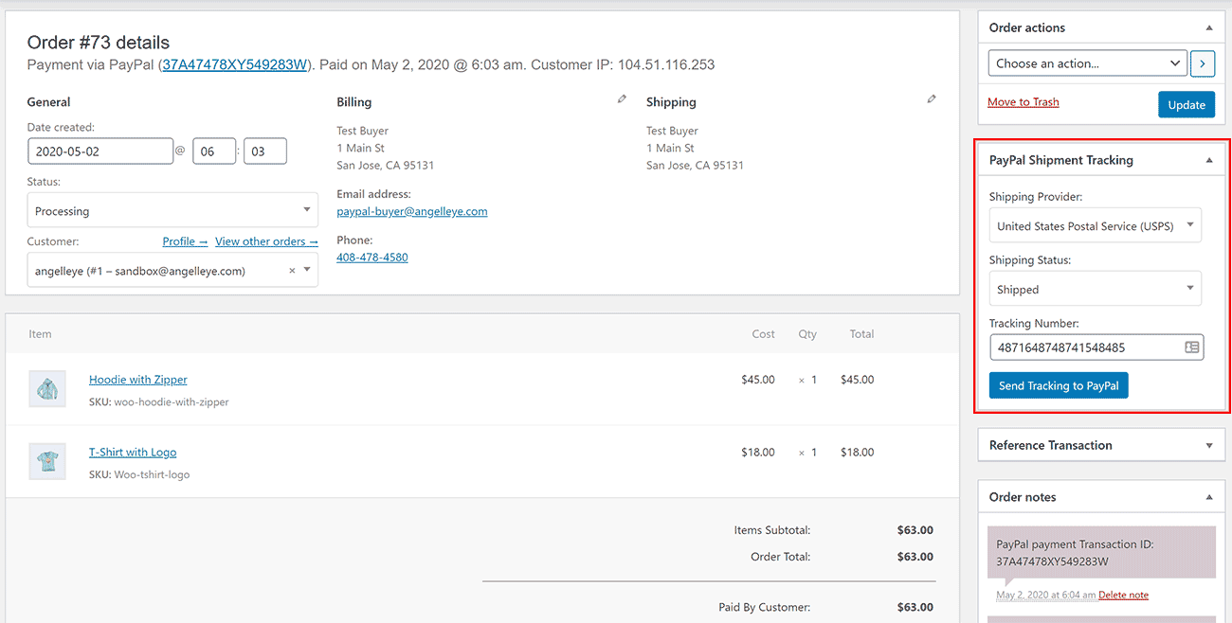Click the hour field showing 06

pyautogui.click(x=214, y=151)
